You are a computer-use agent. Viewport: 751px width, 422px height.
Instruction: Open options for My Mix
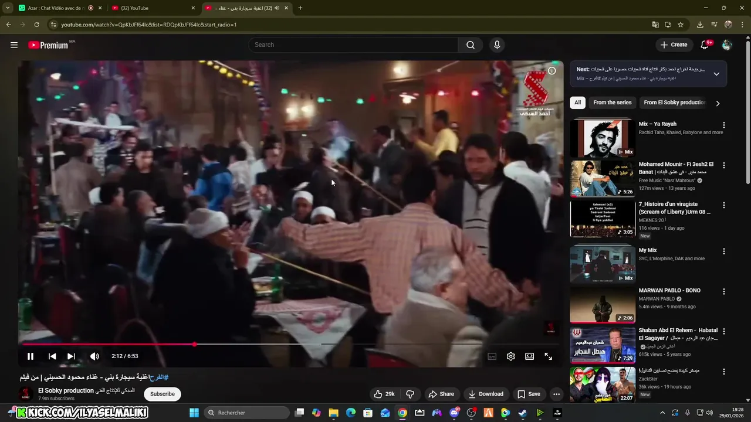click(x=724, y=251)
